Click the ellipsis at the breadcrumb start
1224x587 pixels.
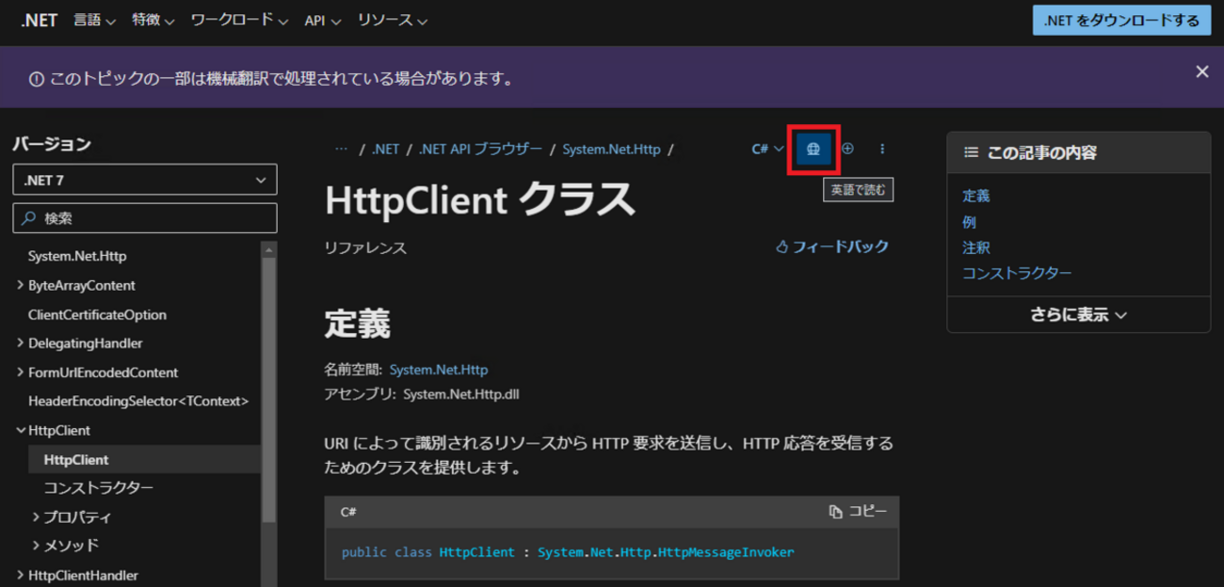coord(342,149)
